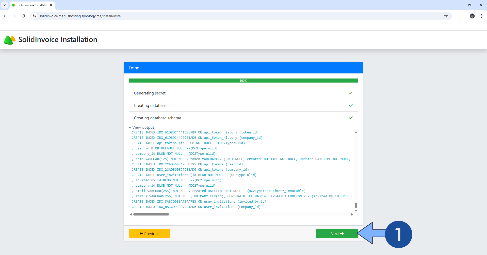Image resolution: width=487 pixels, height=255 pixels.
Task: Open site information icon in address bar
Action: click(34, 16)
